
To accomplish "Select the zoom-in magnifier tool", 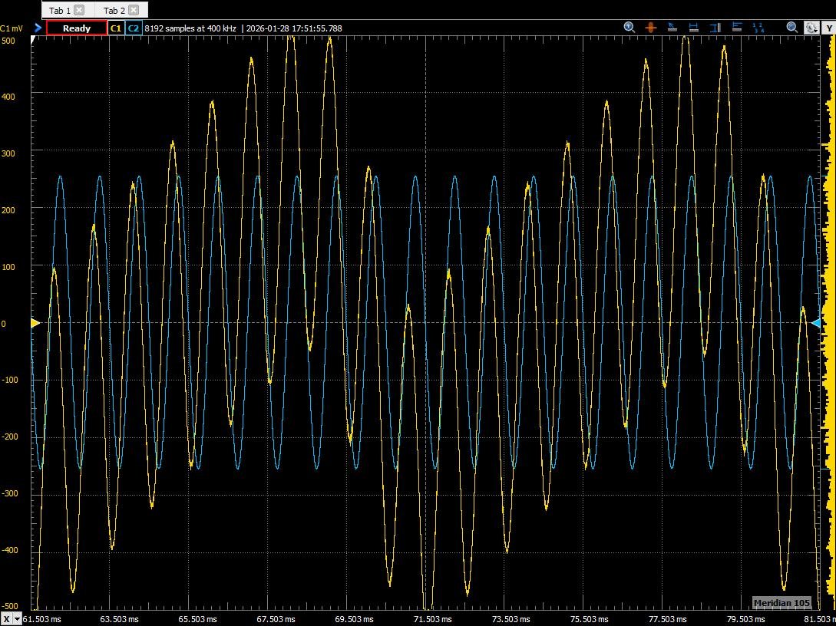I will 629,27.
